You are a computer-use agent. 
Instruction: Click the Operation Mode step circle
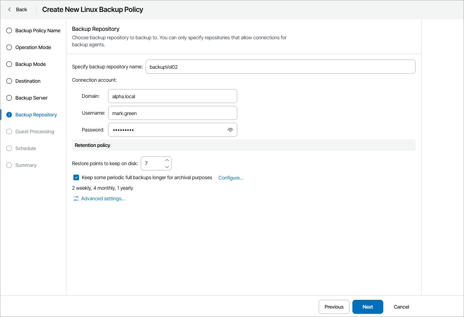(9, 47)
